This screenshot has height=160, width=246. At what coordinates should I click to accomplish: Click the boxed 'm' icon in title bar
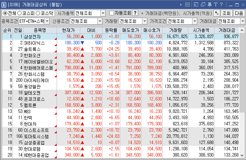tap(187, 5)
